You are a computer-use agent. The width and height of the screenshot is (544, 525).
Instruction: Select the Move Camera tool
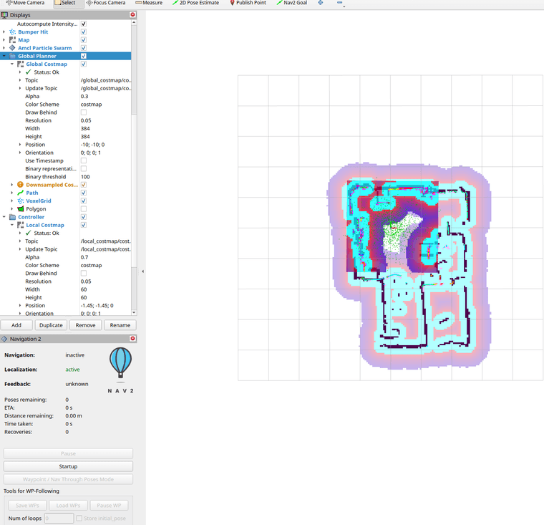[x=25, y=3]
